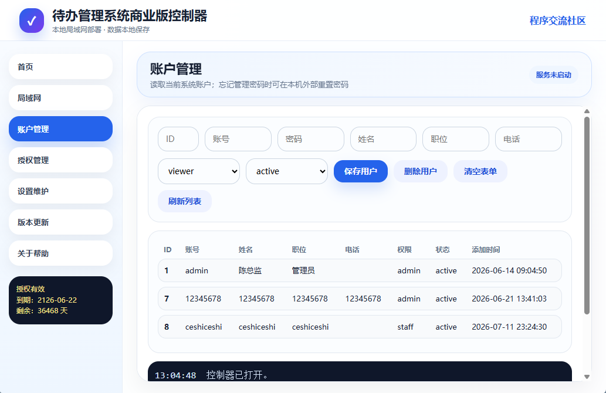The height and width of the screenshot is (393, 606).
Task: Click the staff permission cell
Action: tap(405, 327)
